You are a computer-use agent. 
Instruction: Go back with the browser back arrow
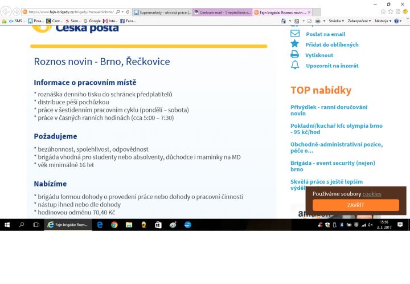tap(6, 12)
